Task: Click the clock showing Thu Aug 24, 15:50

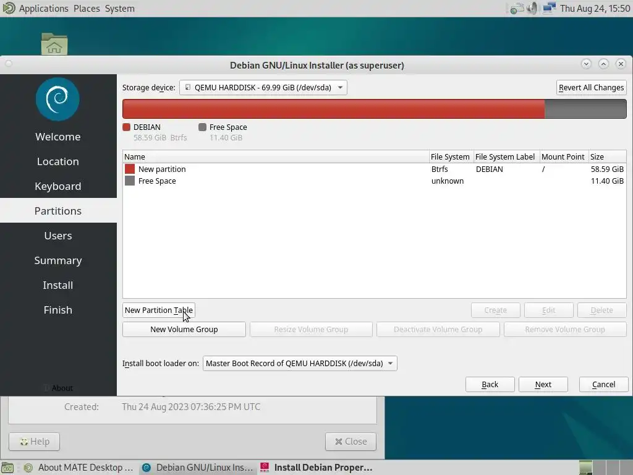Action: click(595, 9)
